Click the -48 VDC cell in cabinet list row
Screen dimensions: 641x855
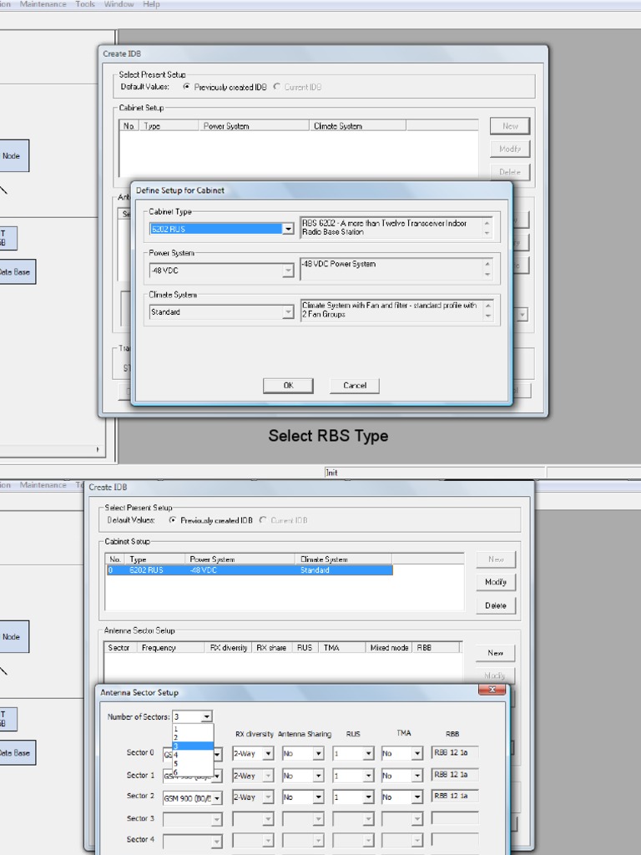[x=203, y=569]
